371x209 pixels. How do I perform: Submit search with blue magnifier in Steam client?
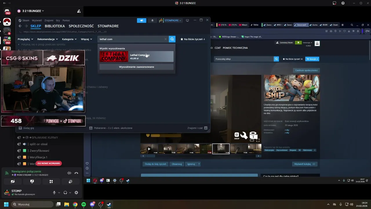[172, 39]
